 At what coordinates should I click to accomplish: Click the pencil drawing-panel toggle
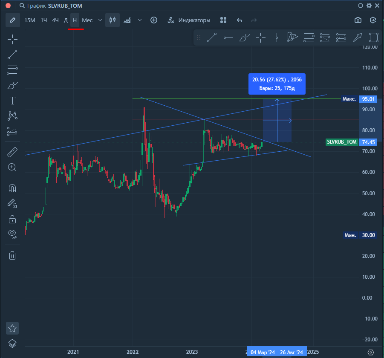[12, 20]
